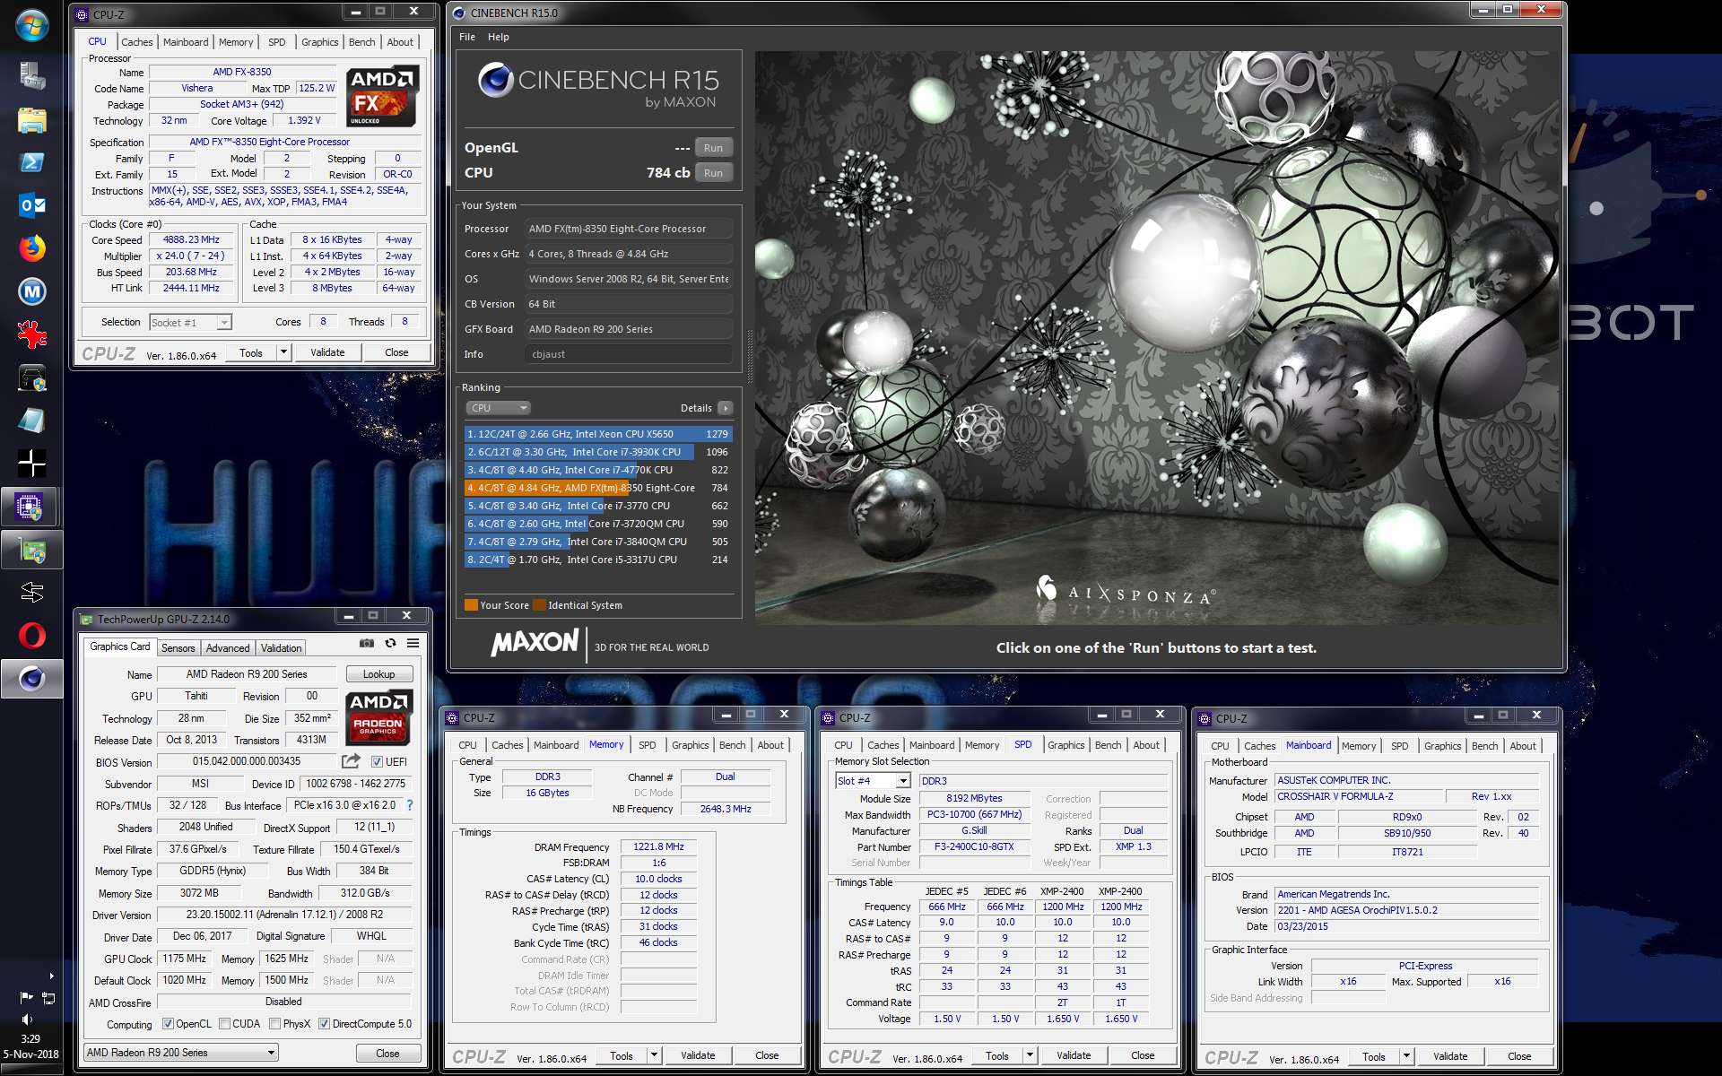1722x1076 pixels.
Task: Open the GPU-Z hamburger menu
Action: (413, 643)
